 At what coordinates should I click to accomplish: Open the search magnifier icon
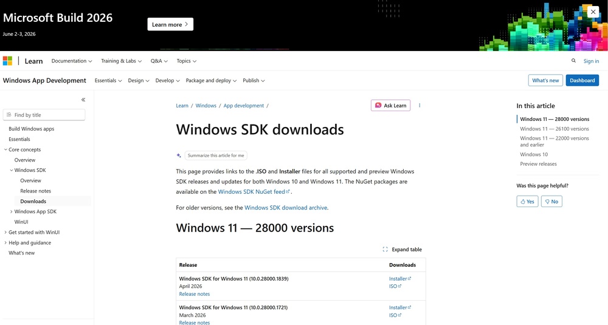(x=573, y=60)
